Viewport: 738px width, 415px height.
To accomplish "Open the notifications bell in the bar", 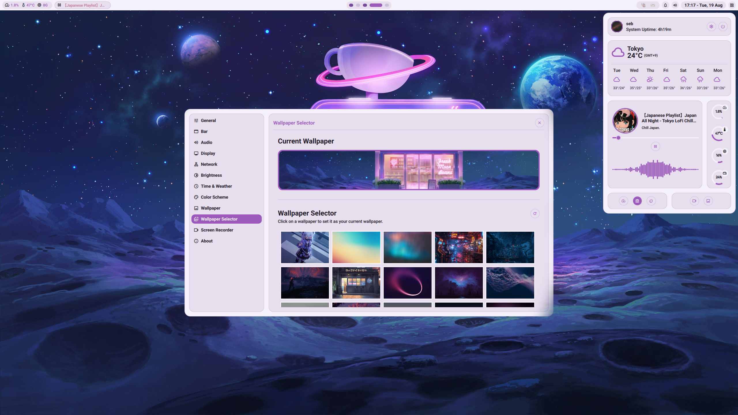I will (x=665, y=5).
